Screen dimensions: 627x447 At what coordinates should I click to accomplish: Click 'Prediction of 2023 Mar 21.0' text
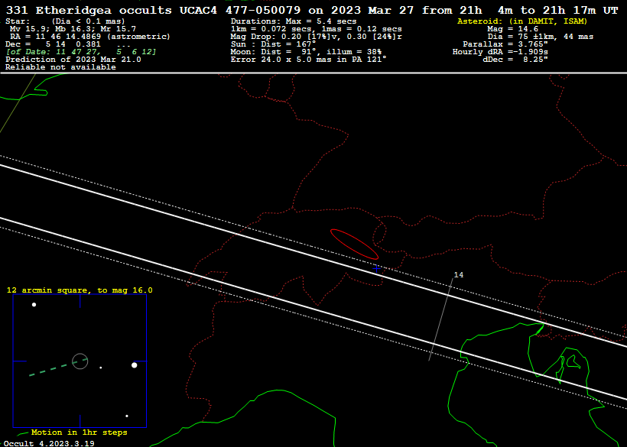[x=73, y=59]
